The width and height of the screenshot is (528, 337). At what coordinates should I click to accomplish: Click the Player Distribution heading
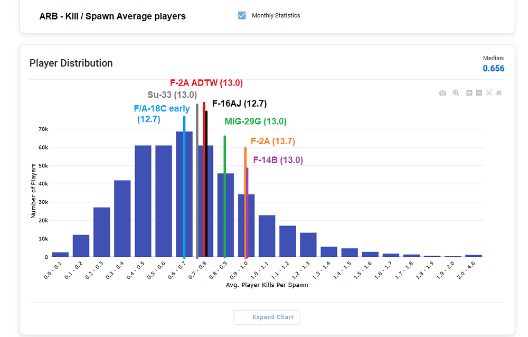coord(71,63)
